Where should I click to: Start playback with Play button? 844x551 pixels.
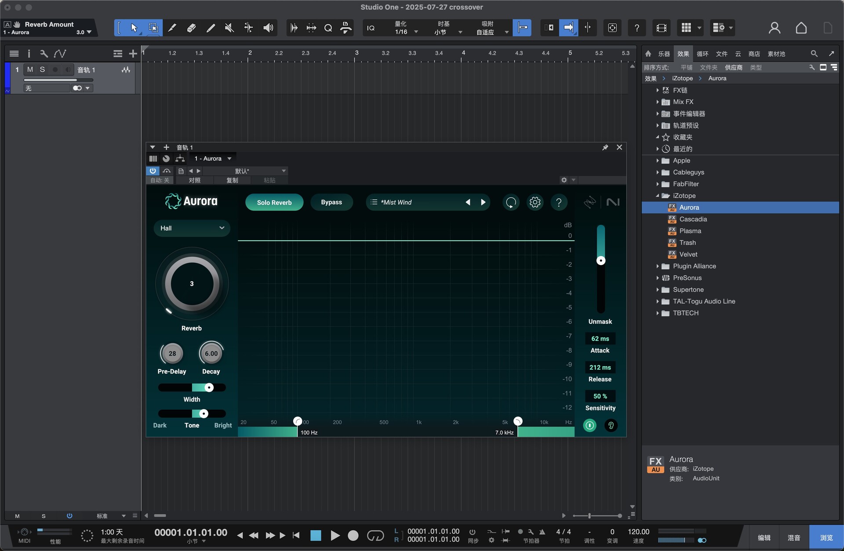[335, 535]
